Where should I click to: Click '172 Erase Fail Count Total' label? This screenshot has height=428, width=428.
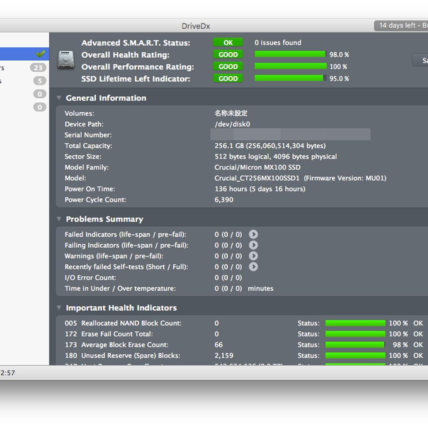(x=109, y=334)
